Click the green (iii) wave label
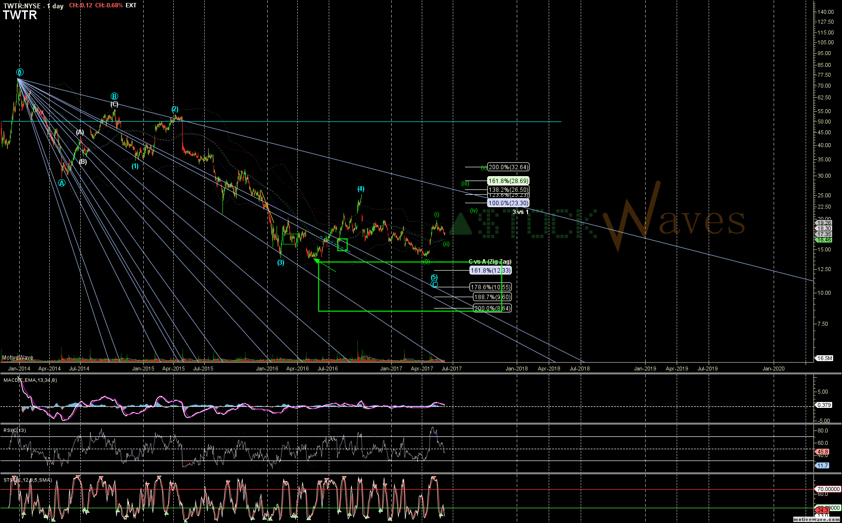Screen dimensions: 842x523 point(465,184)
